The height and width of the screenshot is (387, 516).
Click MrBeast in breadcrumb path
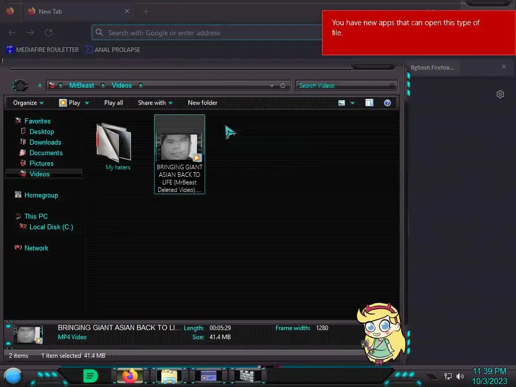[x=82, y=86]
